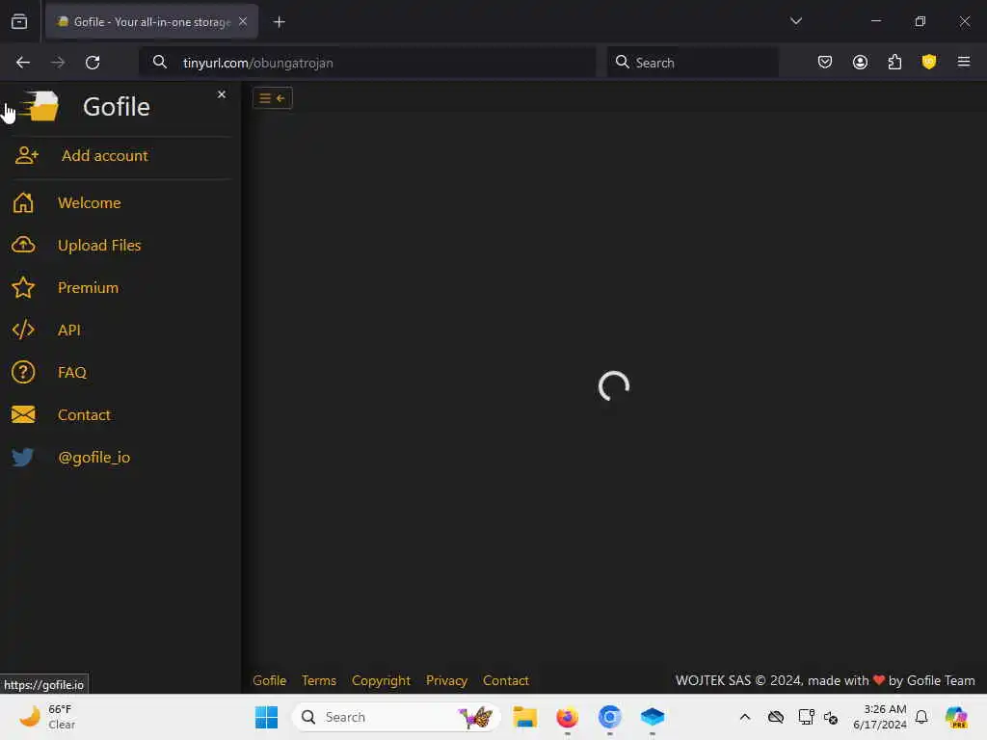
Task: Click the browser Search field
Action: click(692, 63)
